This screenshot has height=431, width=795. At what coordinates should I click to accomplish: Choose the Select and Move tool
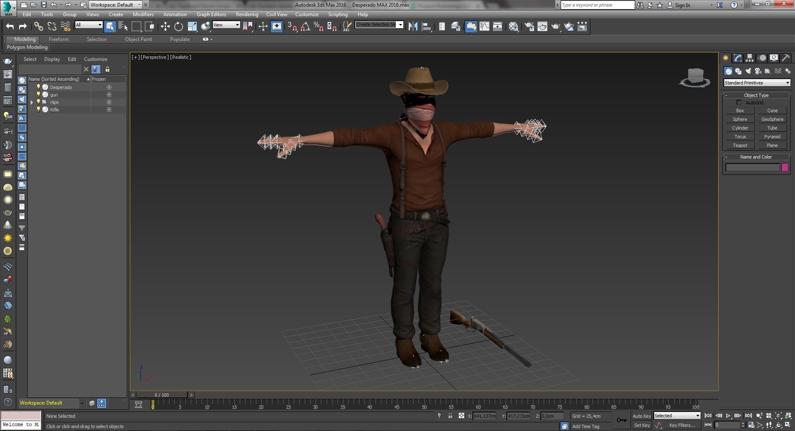click(x=165, y=26)
